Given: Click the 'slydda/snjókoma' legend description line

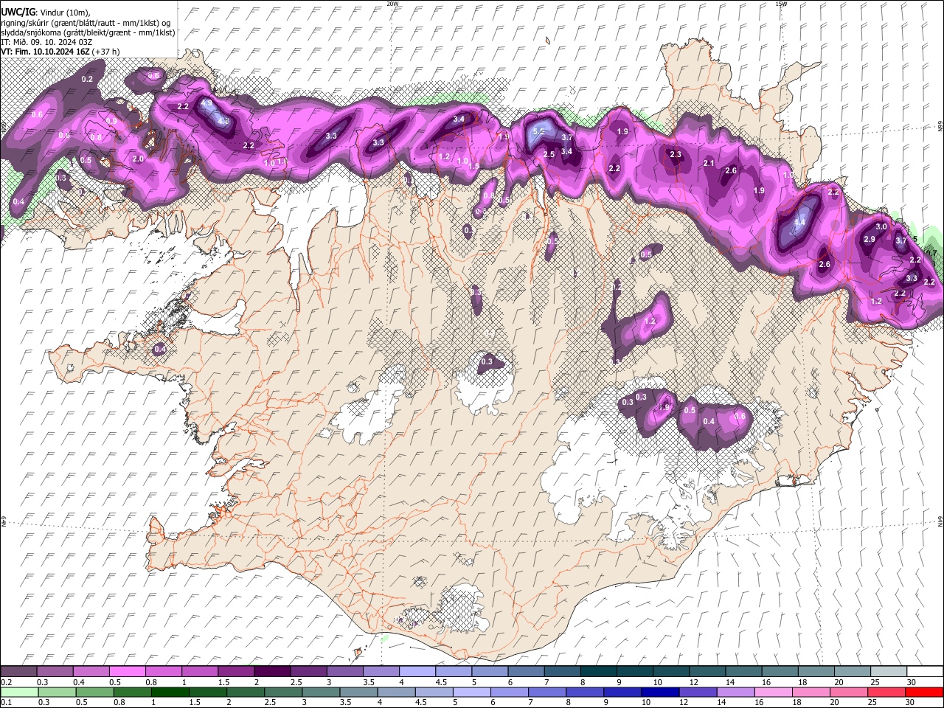Looking at the screenshot, I should 88,32.
